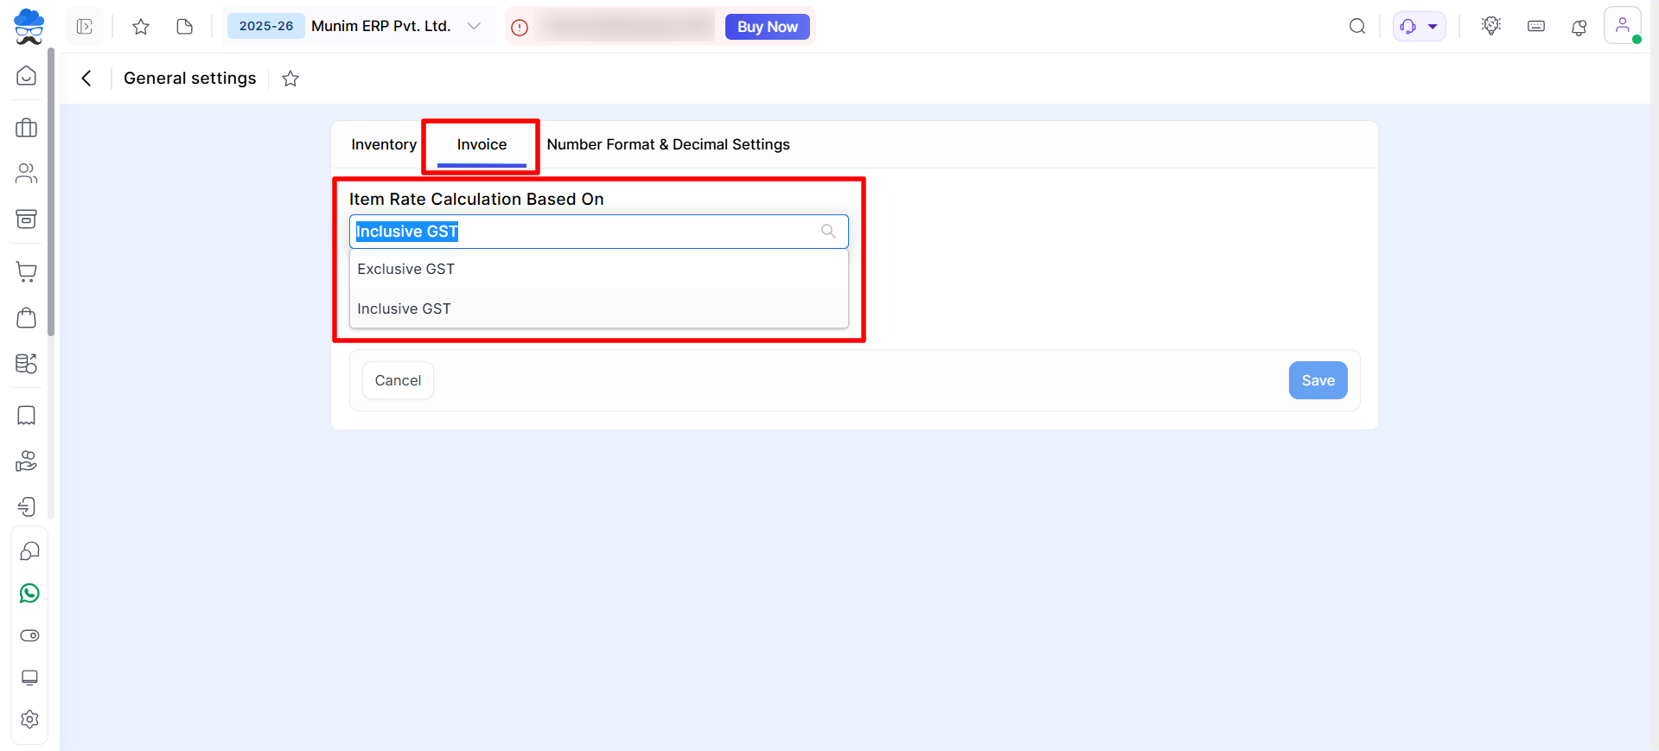Image resolution: width=1659 pixels, height=751 pixels.
Task: Click the WhatsApp icon in sidebar
Action: [29, 594]
